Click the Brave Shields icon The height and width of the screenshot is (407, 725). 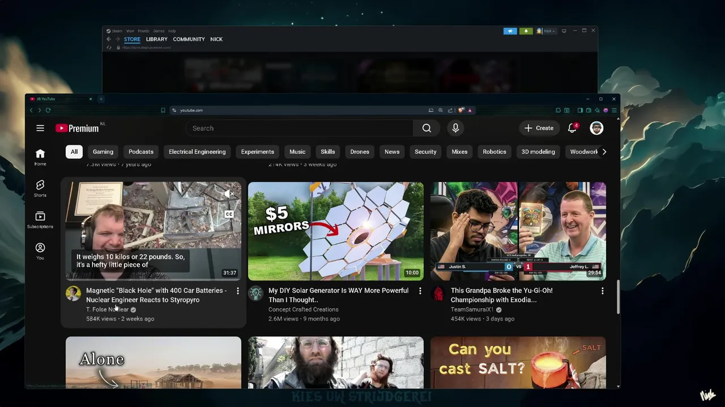461,110
